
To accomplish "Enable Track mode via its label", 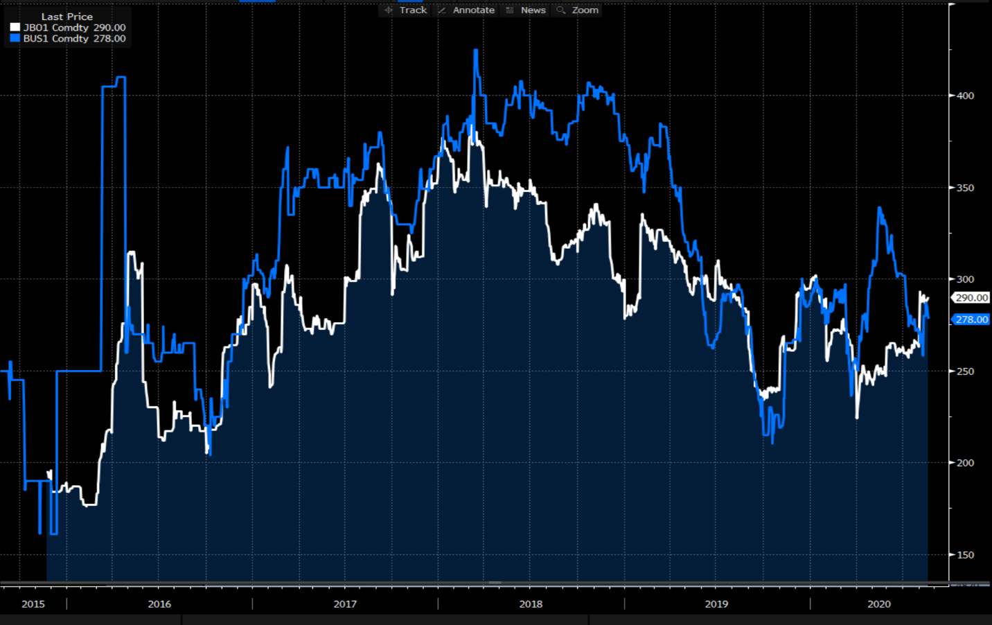I will coord(413,10).
